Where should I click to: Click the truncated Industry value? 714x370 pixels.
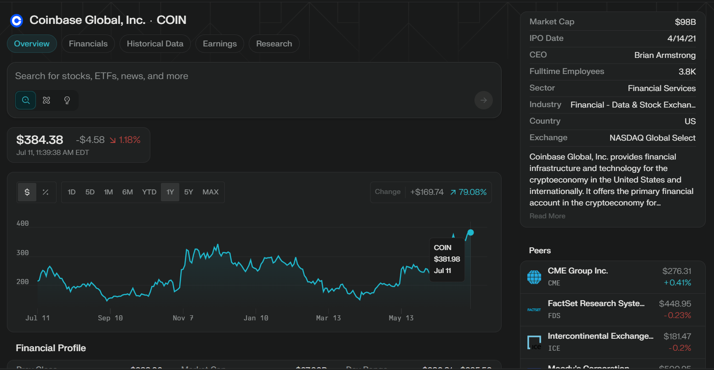click(633, 105)
